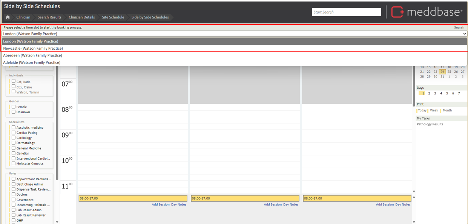Check the Cardiology specialism box
Image resolution: width=468 pixels, height=224 pixels.
14,138
